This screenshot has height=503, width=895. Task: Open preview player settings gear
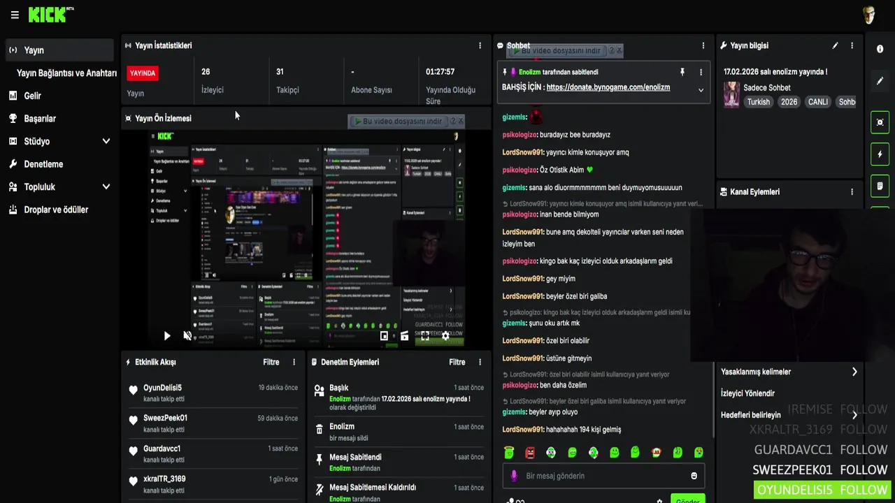[x=445, y=336]
